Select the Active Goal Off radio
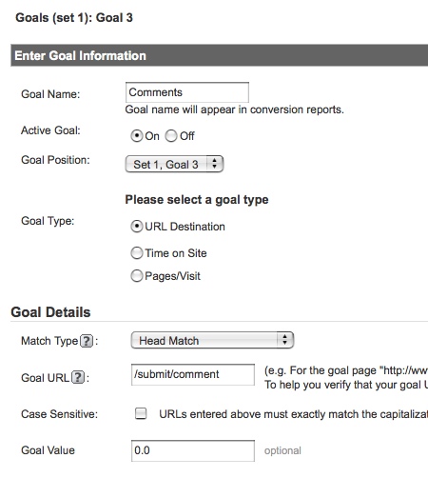 click(171, 136)
